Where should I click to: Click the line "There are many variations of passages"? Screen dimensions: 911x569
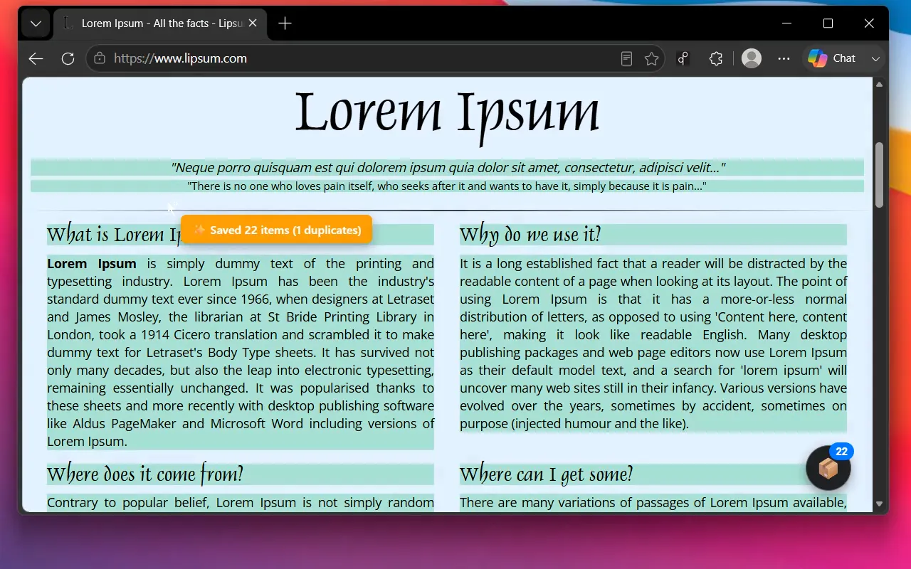653,503
